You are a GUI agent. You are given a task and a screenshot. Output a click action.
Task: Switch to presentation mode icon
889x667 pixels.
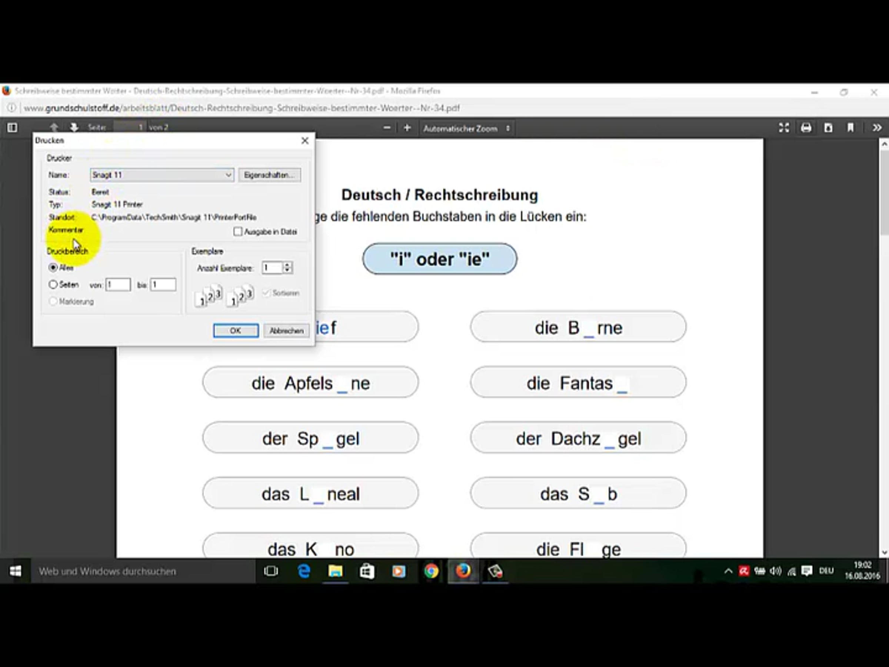[x=784, y=128]
